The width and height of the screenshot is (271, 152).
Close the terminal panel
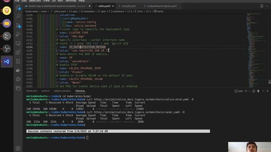pos(267,91)
